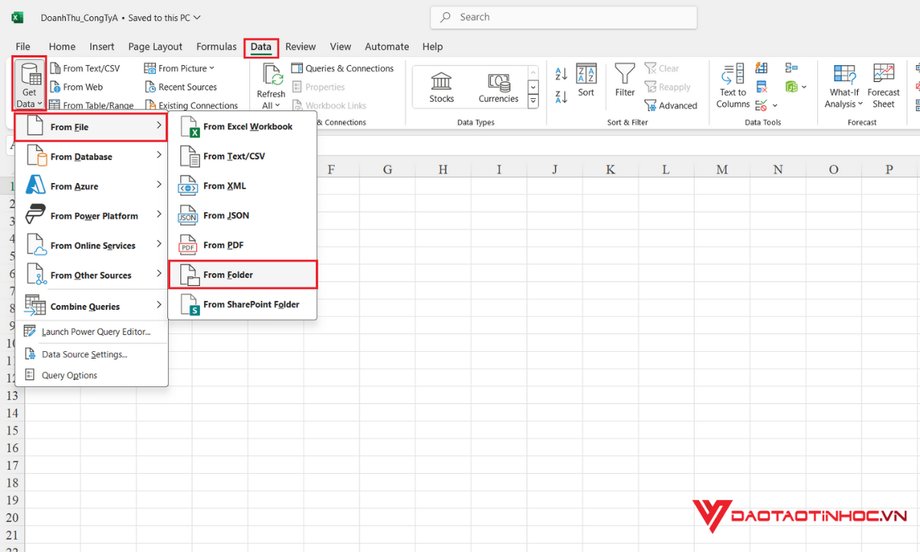The width and height of the screenshot is (920, 552).
Task: Choose From PDF in submenu
Action: point(242,245)
